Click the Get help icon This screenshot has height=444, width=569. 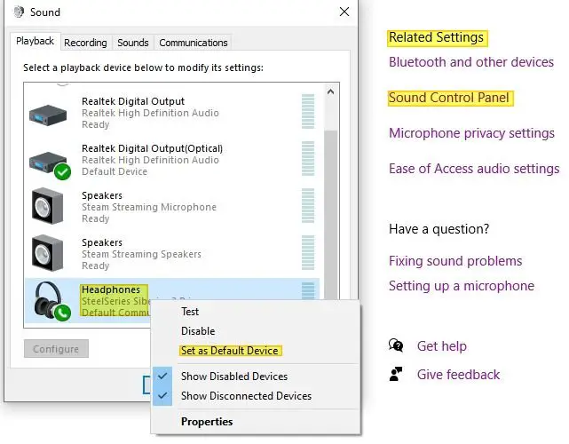tap(397, 346)
